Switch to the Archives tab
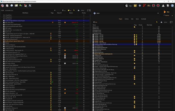This screenshot has height=111, width=175. 127,19
